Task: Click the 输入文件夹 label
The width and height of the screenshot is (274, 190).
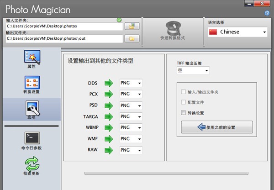Action: click(17, 21)
